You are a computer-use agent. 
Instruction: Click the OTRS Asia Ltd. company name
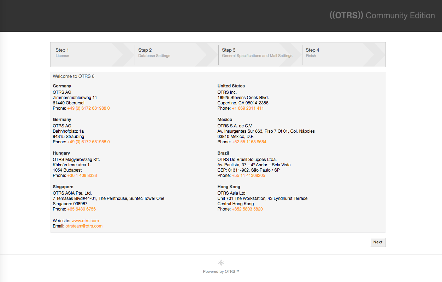(232, 193)
